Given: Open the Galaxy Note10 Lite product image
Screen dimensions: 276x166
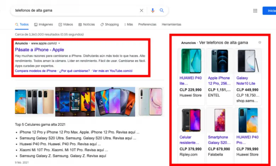Looking at the screenshot, I should pos(248,61).
